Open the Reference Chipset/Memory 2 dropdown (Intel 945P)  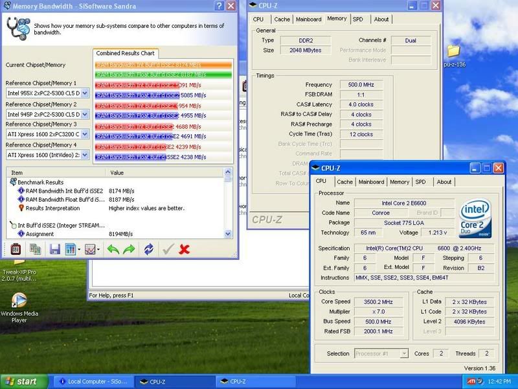click(85, 115)
